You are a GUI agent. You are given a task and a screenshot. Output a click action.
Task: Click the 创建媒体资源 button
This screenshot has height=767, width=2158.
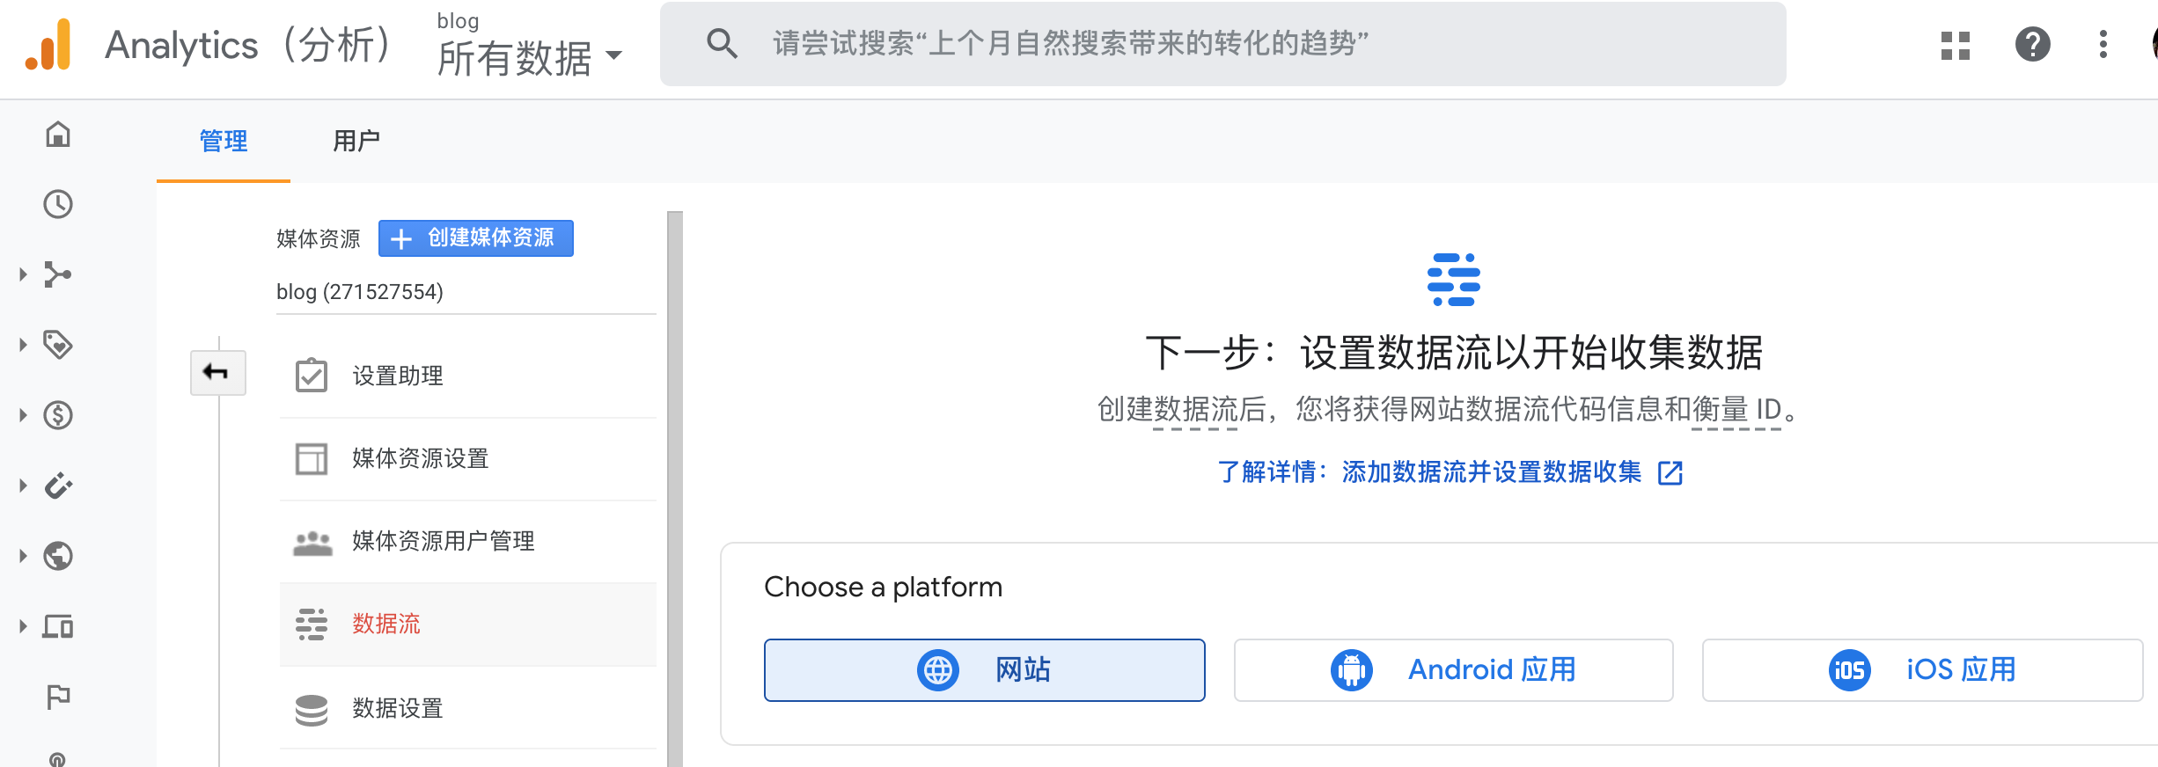click(x=475, y=238)
